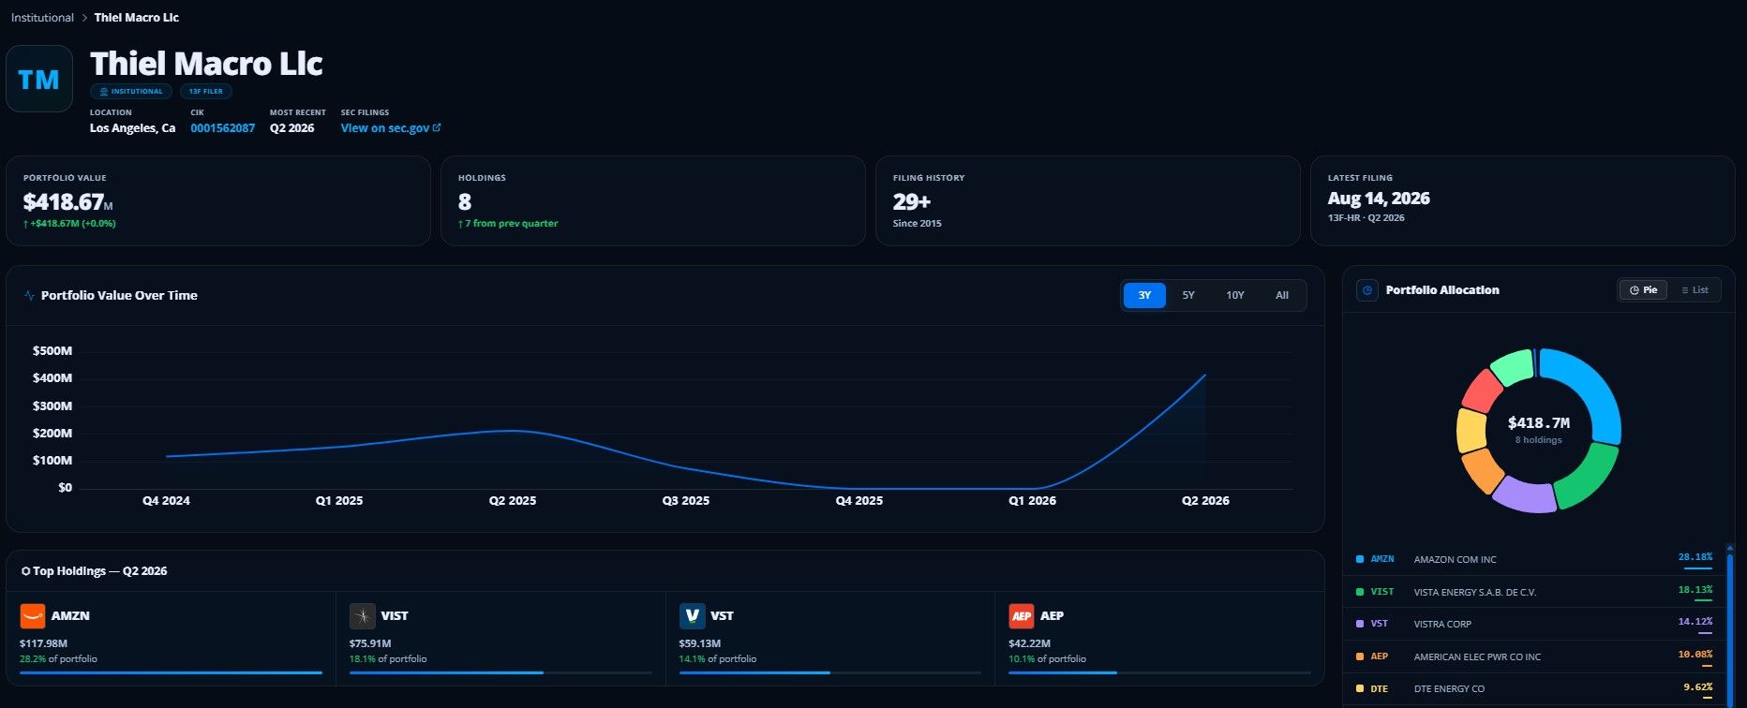Click the chart icon beside Portfolio Value Over Time

click(x=29, y=295)
